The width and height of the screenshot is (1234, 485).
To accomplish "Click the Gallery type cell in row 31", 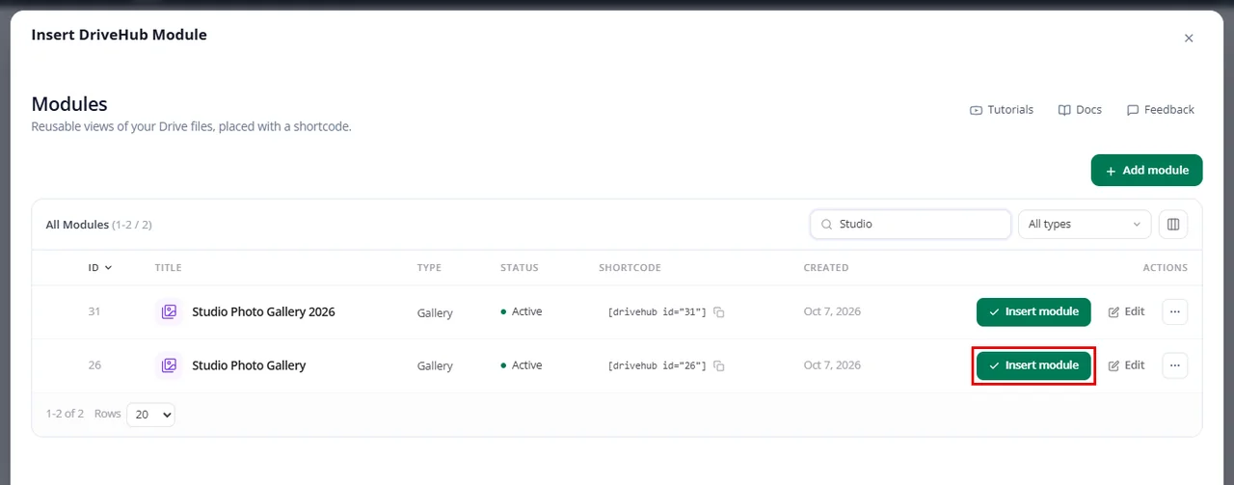I will coord(435,312).
